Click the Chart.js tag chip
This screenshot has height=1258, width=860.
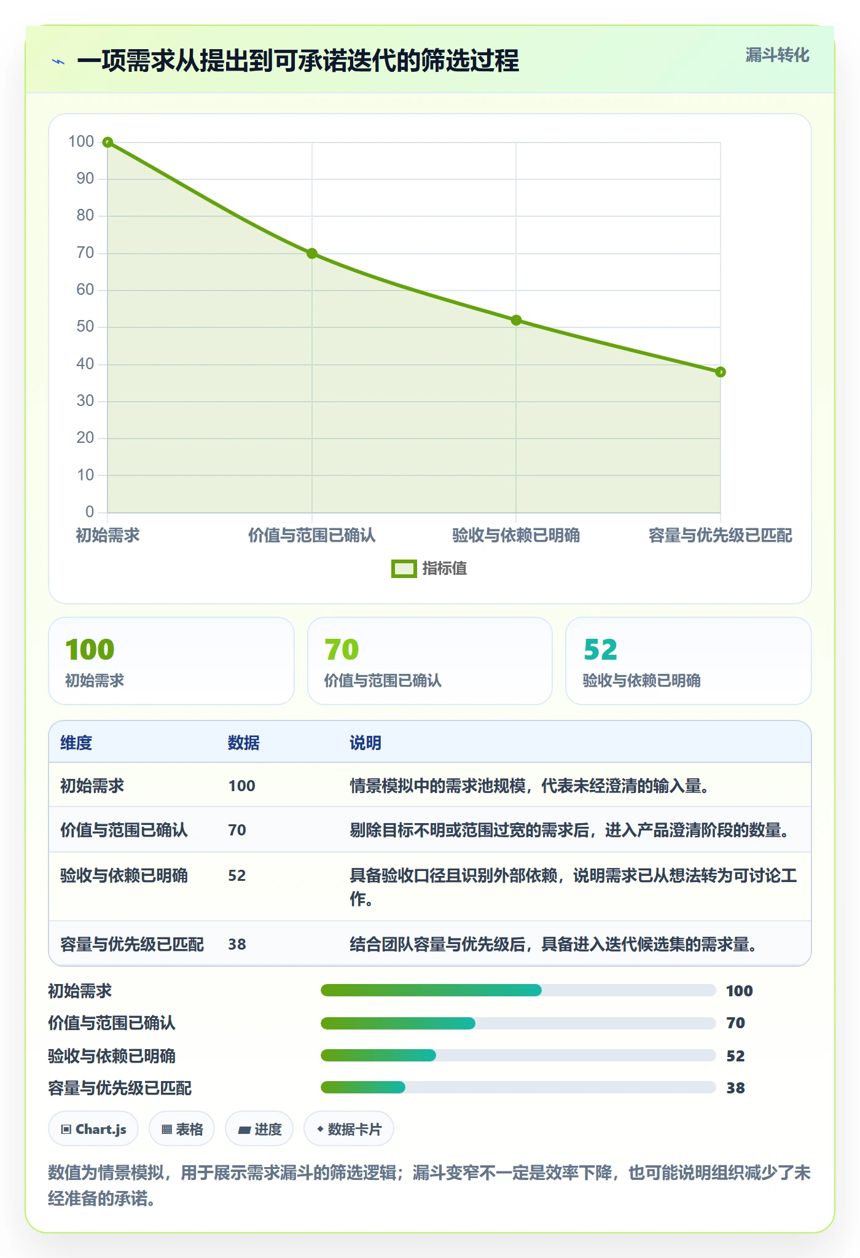click(93, 1129)
